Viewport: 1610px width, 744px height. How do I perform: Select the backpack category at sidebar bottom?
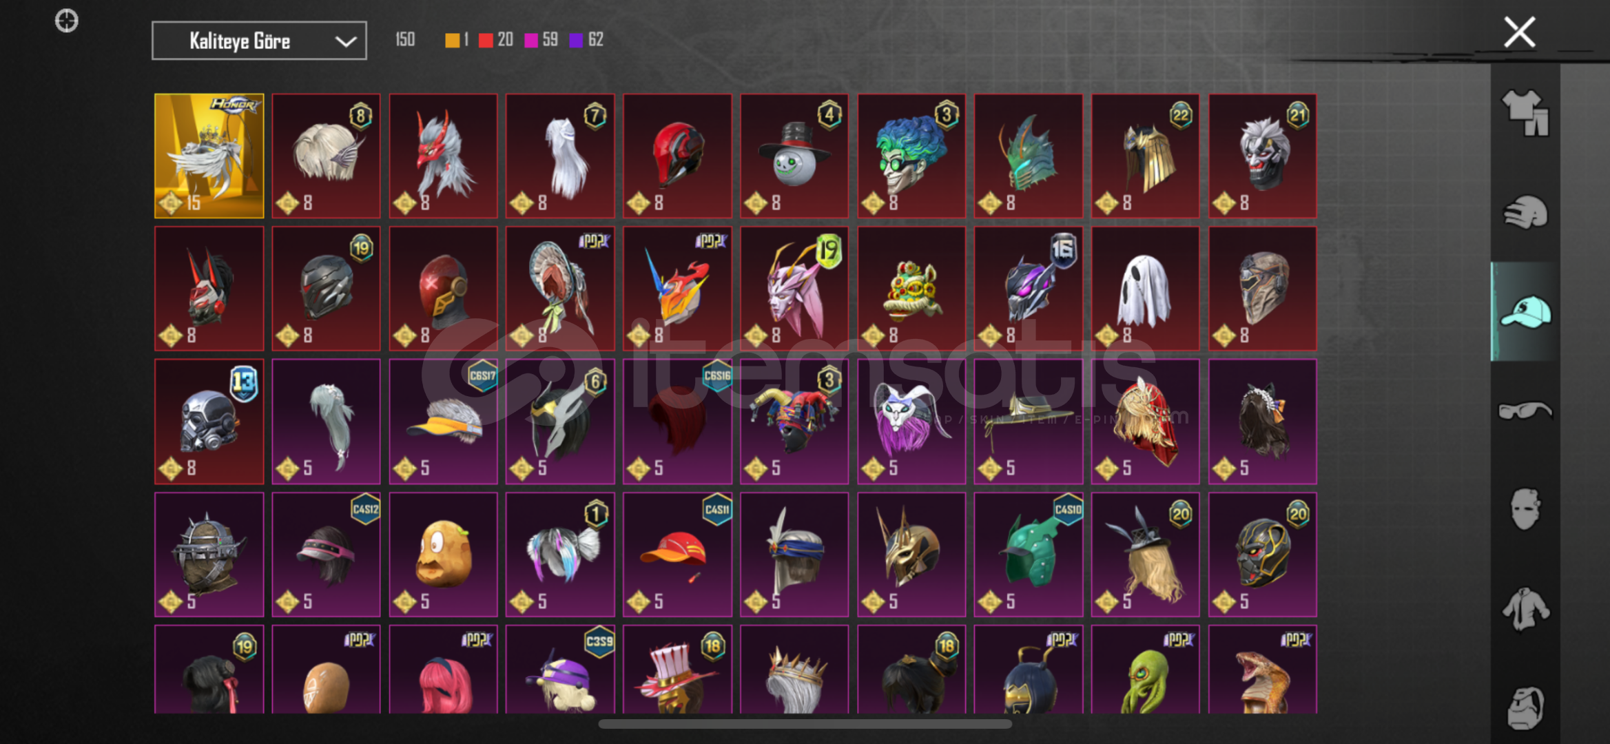tap(1525, 707)
